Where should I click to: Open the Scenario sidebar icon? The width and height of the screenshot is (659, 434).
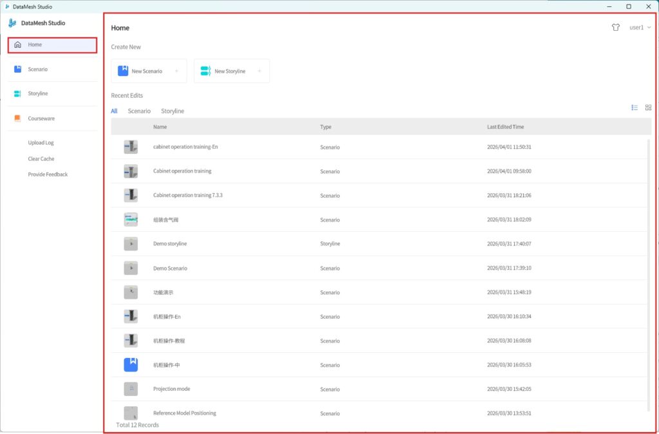17,69
